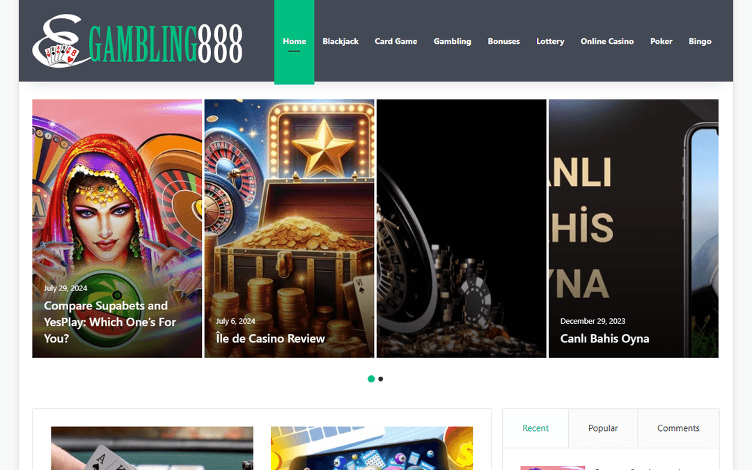
Task: Open the Poker menu link
Action: click(661, 41)
